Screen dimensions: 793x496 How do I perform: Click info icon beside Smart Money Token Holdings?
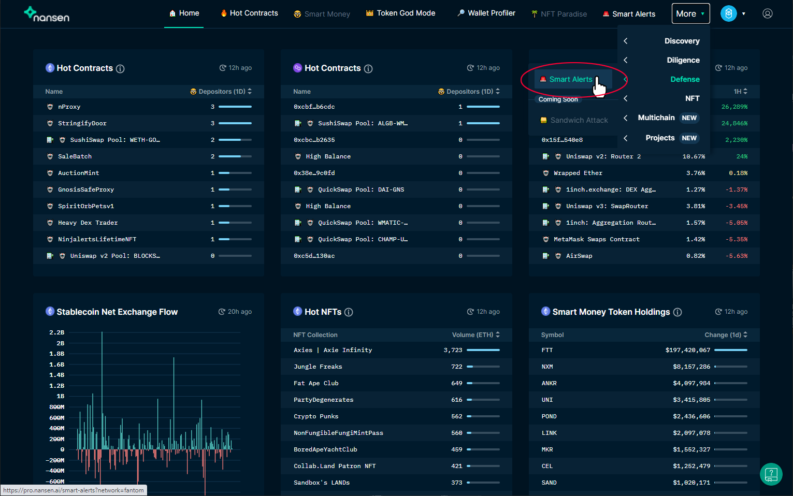[x=677, y=312]
